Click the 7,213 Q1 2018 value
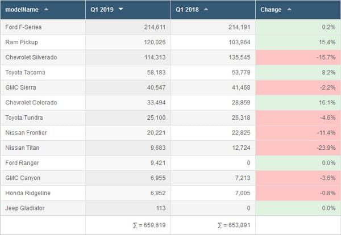 tap(243, 178)
